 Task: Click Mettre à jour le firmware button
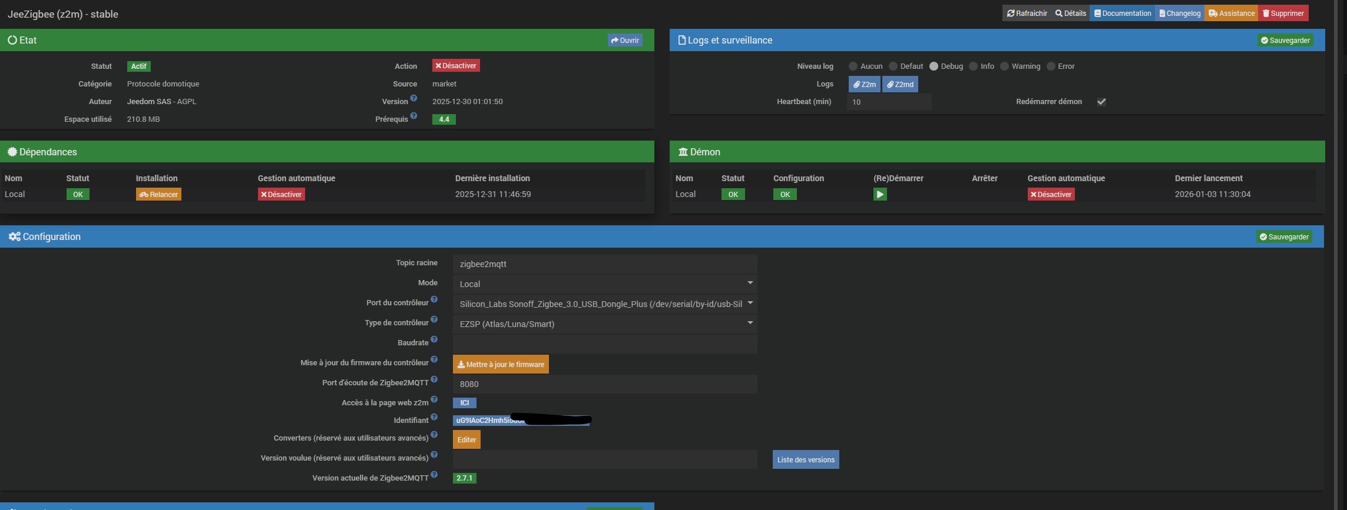pyautogui.click(x=501, y=364)
